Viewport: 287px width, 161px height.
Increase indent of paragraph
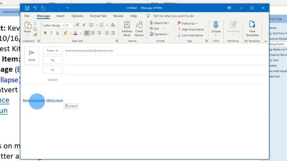coord(113,33)
